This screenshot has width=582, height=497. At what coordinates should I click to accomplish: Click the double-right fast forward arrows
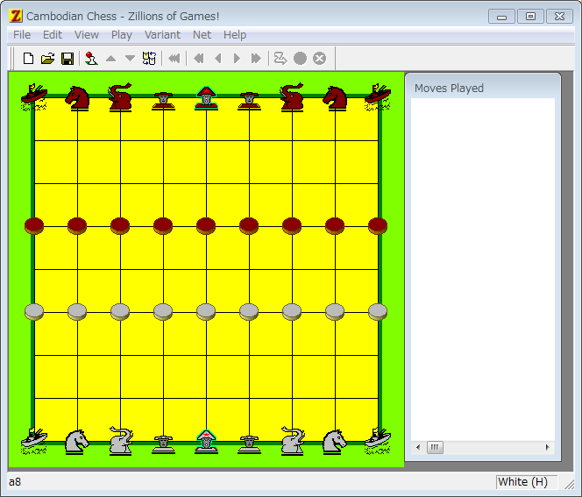pyautogui.click(x=256, y=59)
